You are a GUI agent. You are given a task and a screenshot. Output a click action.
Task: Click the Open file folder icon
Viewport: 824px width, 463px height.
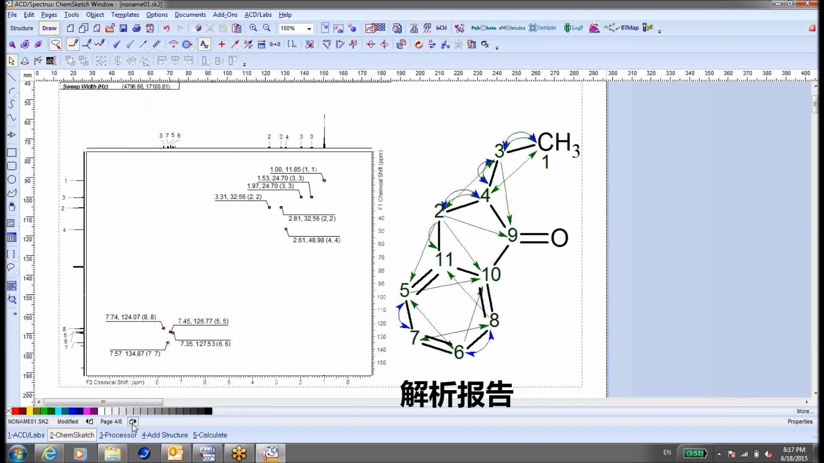[x=110, y=28]
